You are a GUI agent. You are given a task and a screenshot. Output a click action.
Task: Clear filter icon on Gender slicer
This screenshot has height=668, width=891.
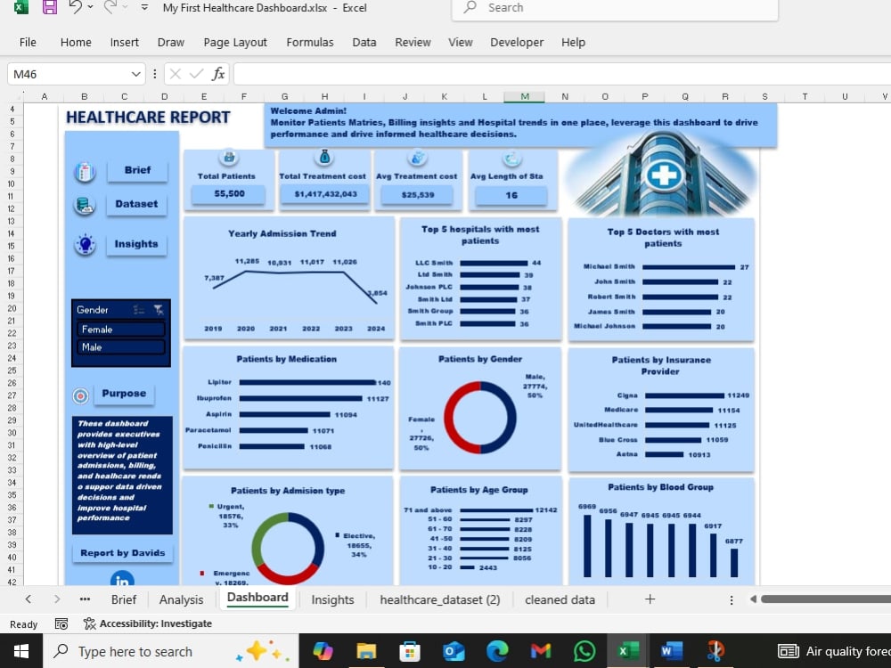159,310
